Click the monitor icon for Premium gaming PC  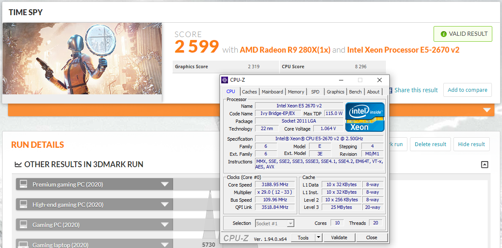pos(24,184)
